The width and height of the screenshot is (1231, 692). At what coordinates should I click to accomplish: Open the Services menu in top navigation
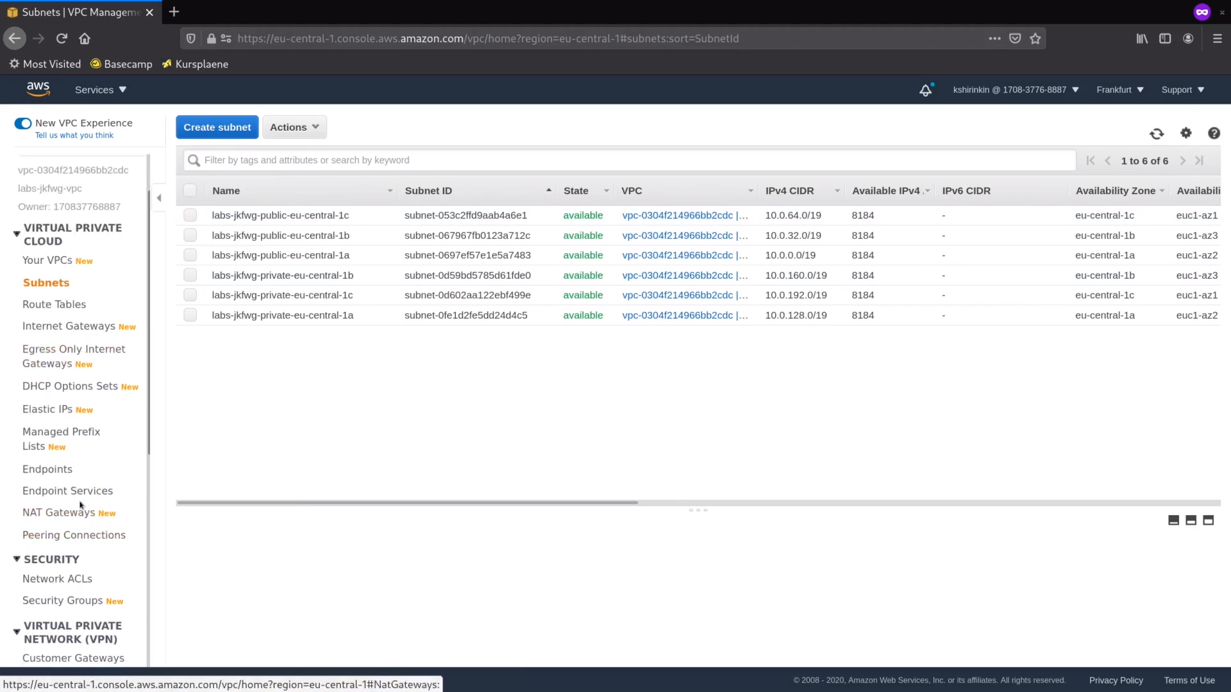(101, 90)
